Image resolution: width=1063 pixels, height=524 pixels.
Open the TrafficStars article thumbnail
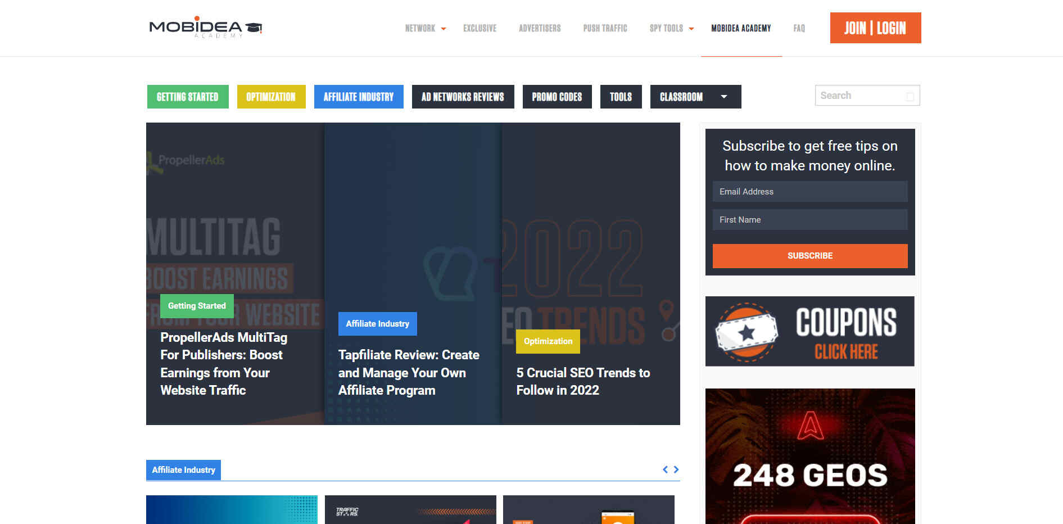tap(410, 509)
